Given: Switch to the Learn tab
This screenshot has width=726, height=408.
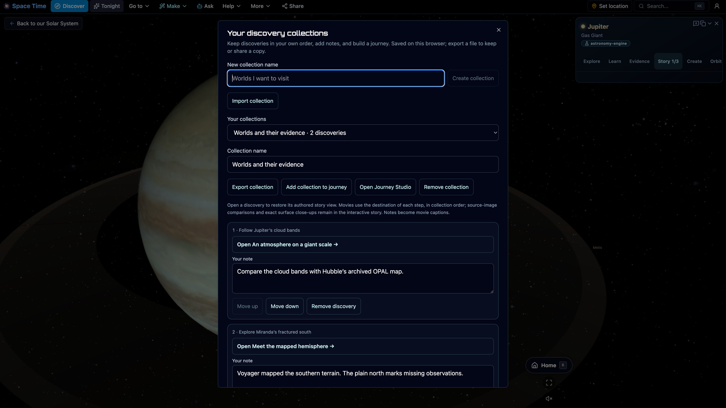Looking at the screenshot, I should point(614,61).
